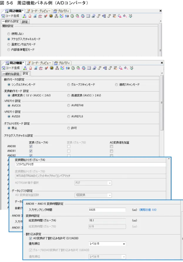
Task: Select 連続スキャンモード operation mode
Action: pyautogui.click(x=116, y=85)
